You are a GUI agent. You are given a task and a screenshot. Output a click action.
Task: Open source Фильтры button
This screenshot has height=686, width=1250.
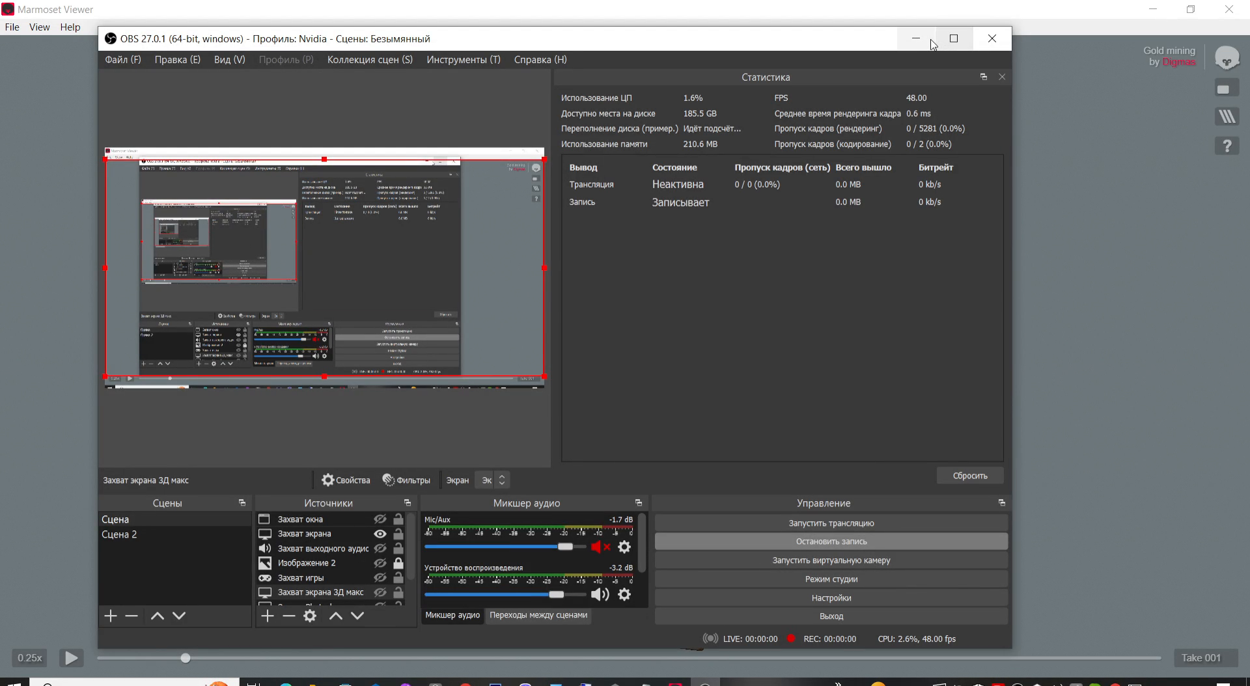(x=406, y=480)
